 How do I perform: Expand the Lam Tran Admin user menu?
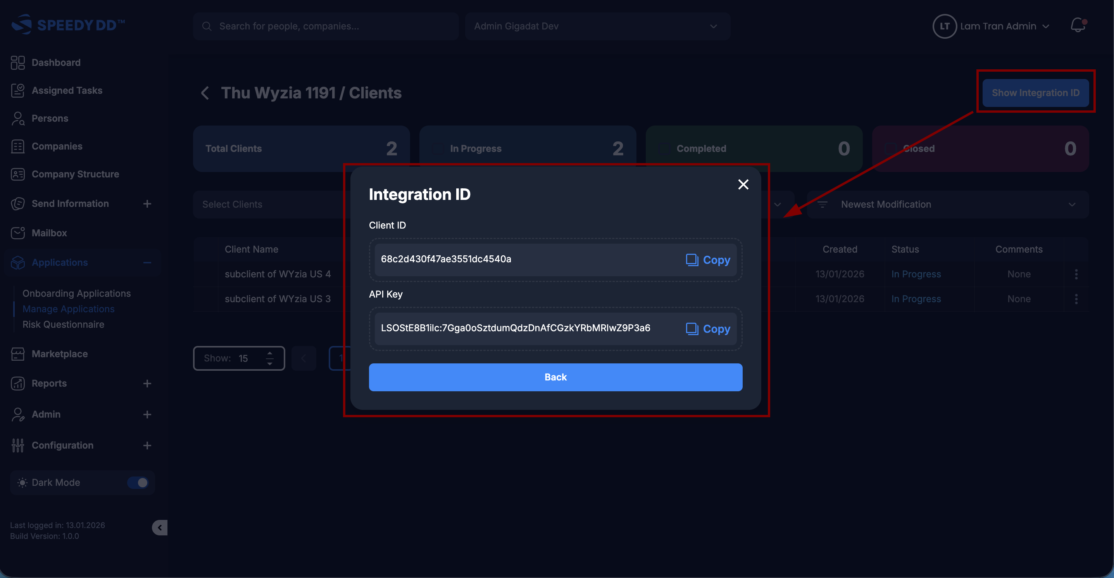pyautogui.click(x=997, y=26)
